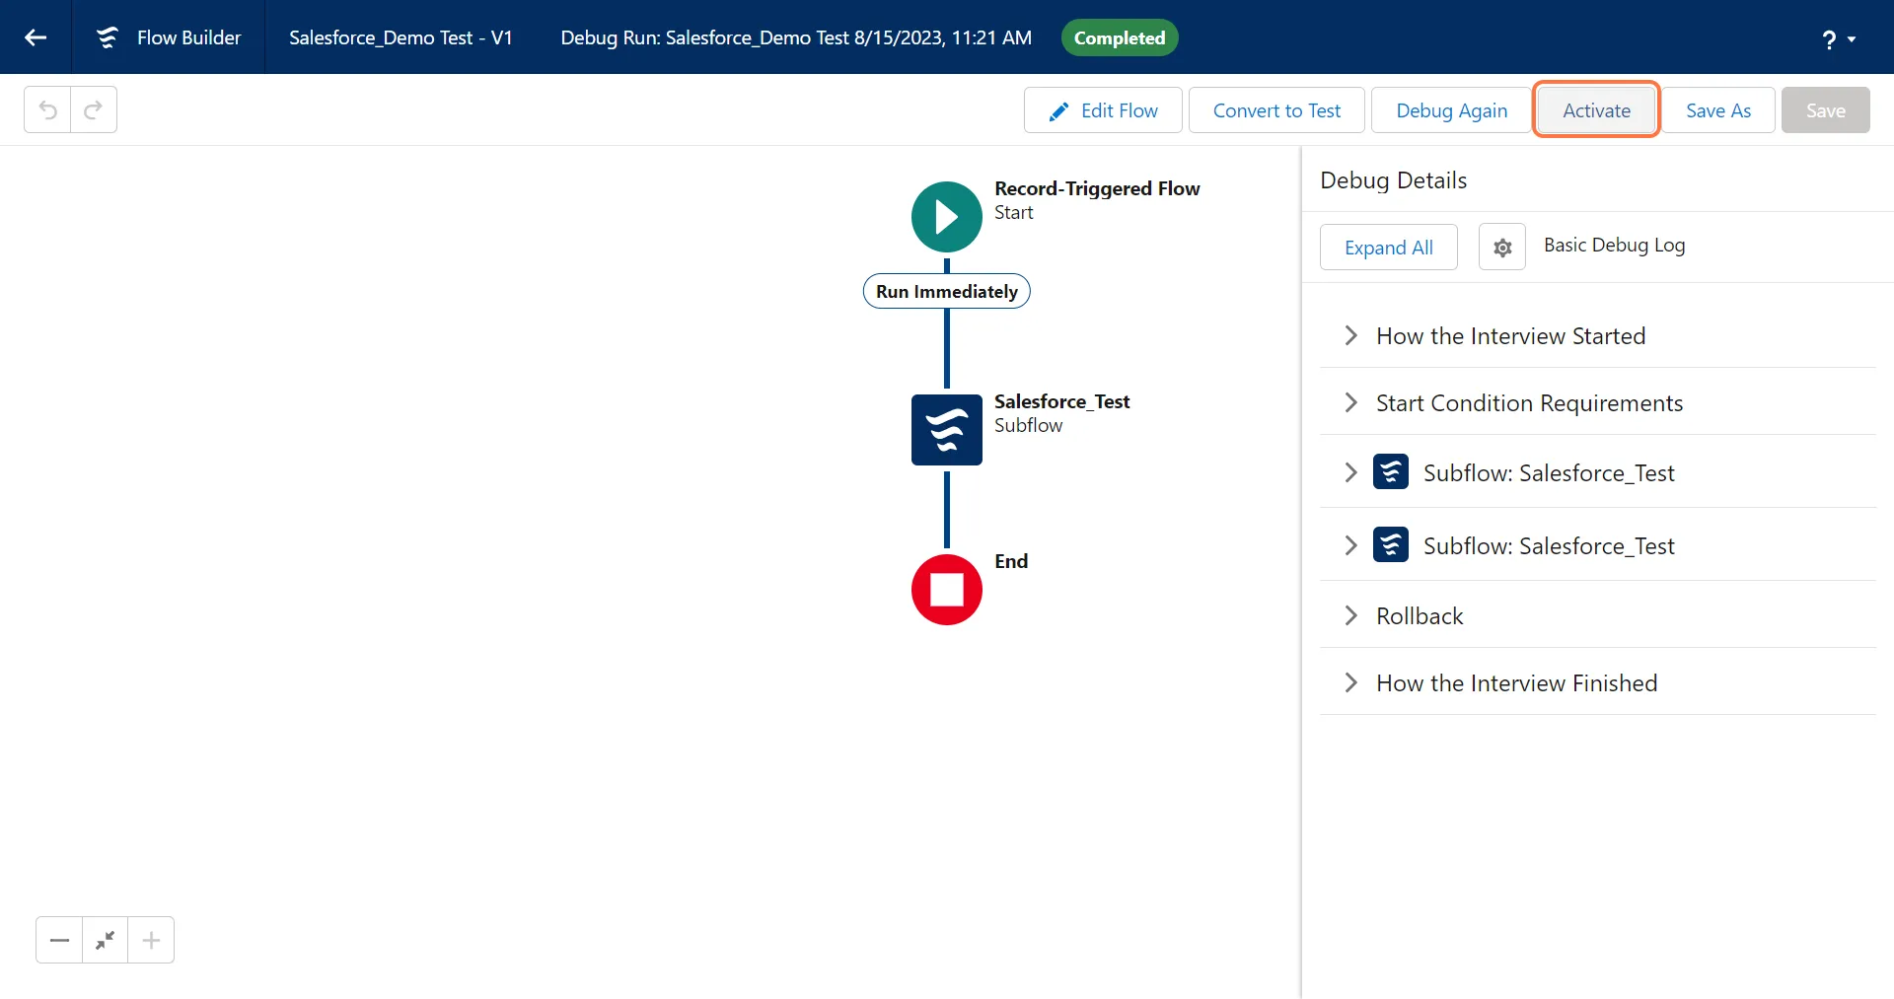The height and width of the screenshot is (999, 1894).
Task: Click the Edit Flow button
Action: 1103,110
